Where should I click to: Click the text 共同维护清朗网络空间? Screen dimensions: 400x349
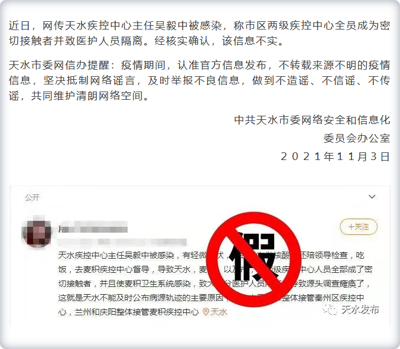point(87,96)
